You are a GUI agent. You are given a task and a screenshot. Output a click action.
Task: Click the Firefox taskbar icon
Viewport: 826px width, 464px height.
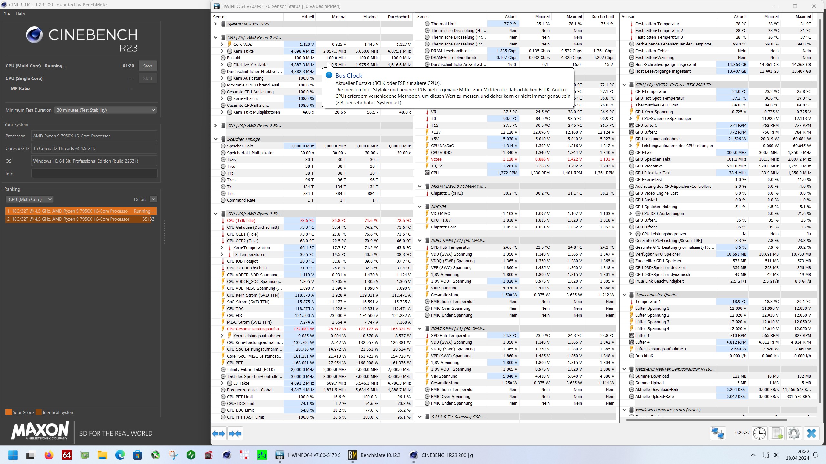pyautogui.click(x=49, y=455)
